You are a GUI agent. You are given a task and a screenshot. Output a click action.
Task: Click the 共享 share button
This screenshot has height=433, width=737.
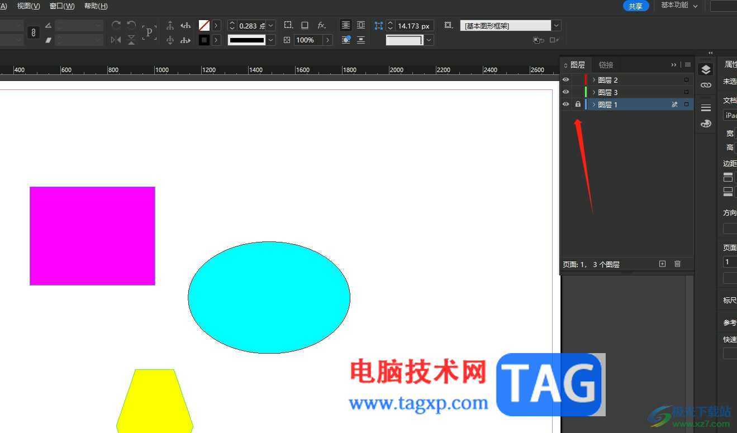(x=636, y=6)
